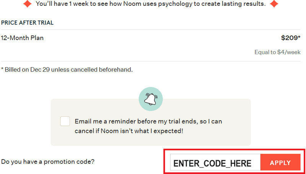Click the left red diamond icon
Viewport: 306px width, 174px height.
(x=28, y=4)
